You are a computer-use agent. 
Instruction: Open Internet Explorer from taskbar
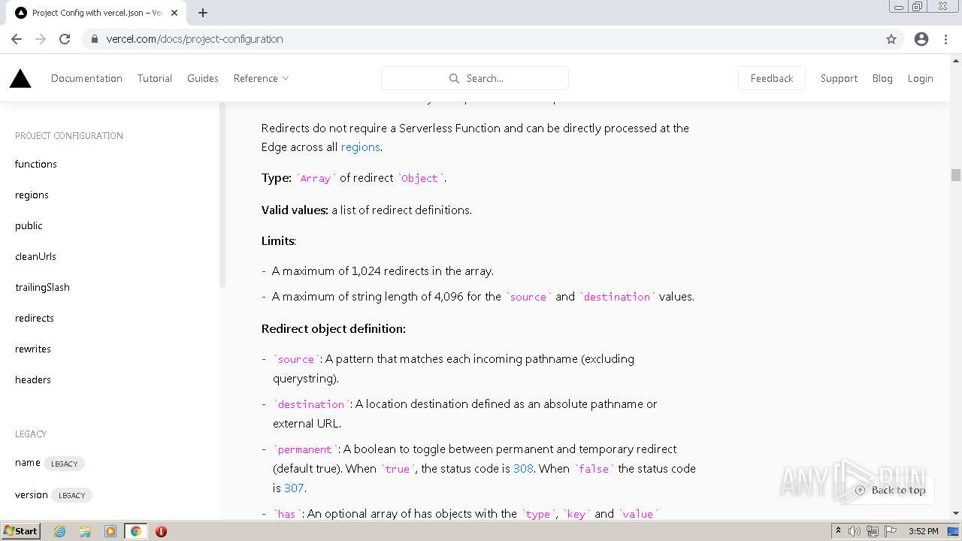pos(59,531)
